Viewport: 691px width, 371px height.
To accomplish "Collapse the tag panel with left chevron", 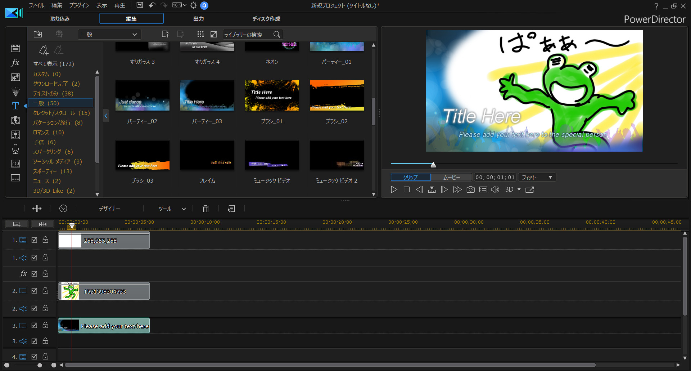I will coord(106,116).
